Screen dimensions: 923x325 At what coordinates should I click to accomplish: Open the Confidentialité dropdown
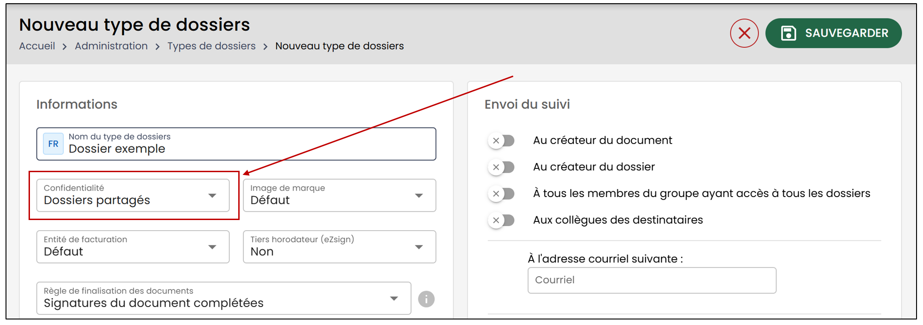(x=133, y=195)
